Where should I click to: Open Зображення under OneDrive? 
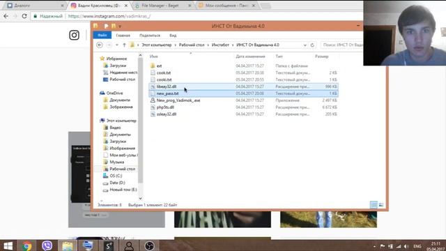121,107
